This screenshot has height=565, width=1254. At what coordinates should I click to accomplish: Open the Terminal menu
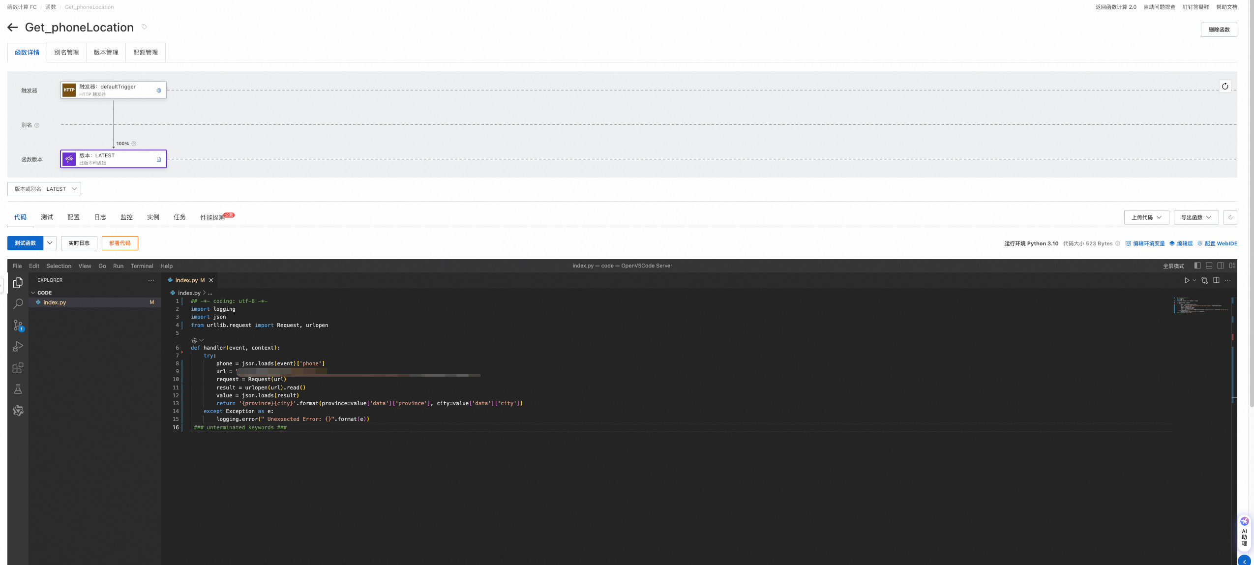pos(142,266)
